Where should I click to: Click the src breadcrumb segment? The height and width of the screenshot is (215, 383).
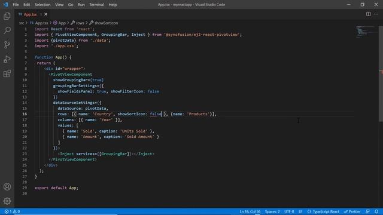22,23
